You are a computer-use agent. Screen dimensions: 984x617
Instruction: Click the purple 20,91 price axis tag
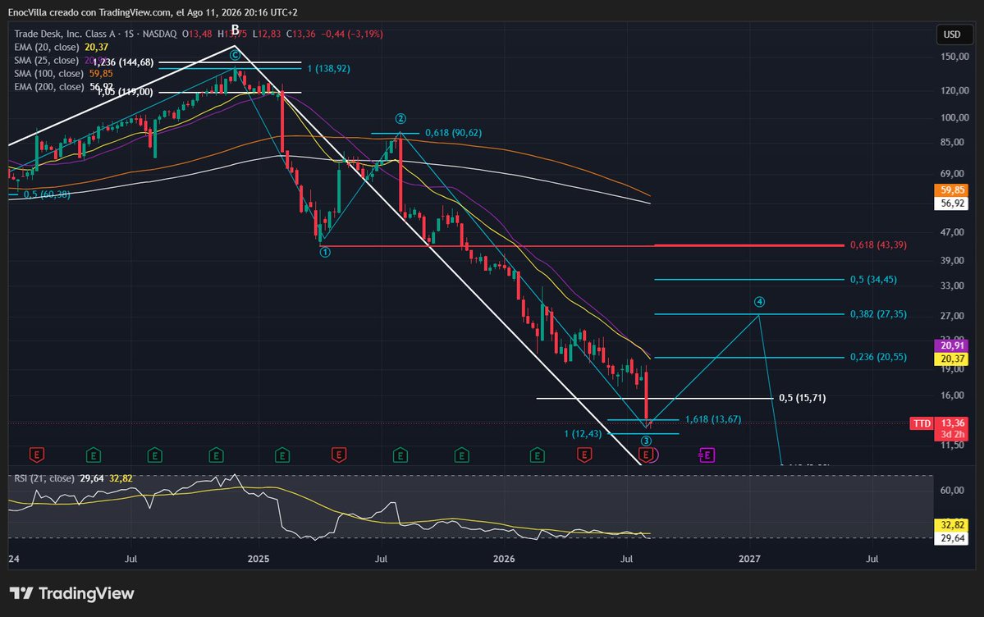(953, 346)
